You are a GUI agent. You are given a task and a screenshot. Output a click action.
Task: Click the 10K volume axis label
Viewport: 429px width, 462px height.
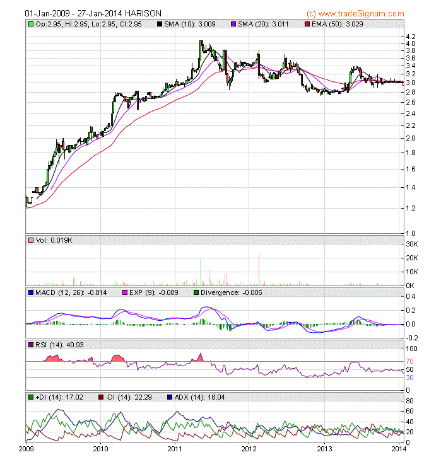(x=412, y=272)
